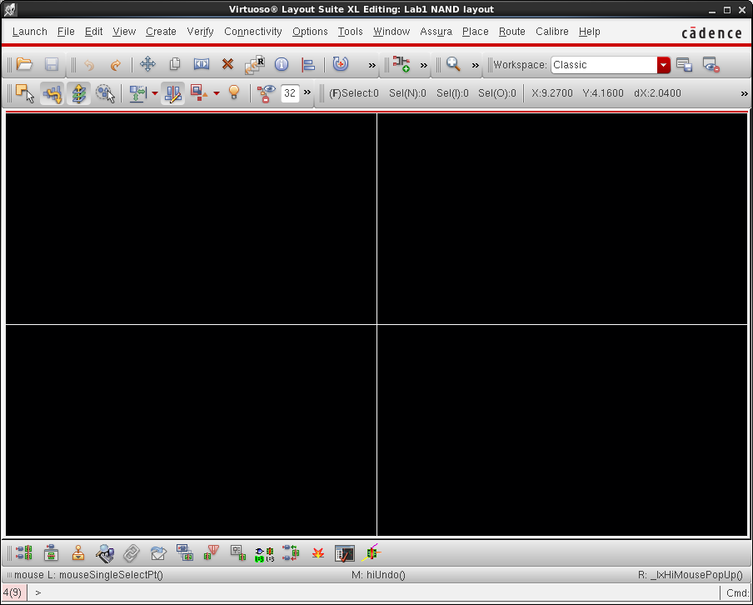Click the overlapping windows clone icon
753x605 pixels.
pos(184,552)
